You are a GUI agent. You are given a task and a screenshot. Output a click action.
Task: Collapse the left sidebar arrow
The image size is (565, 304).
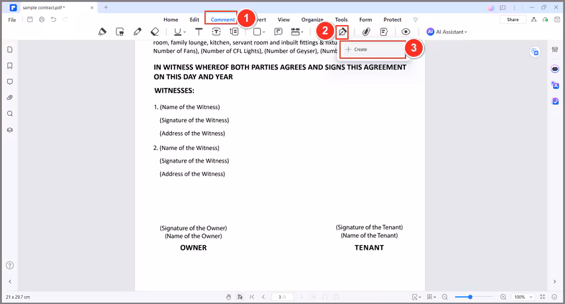coord(10,282)
